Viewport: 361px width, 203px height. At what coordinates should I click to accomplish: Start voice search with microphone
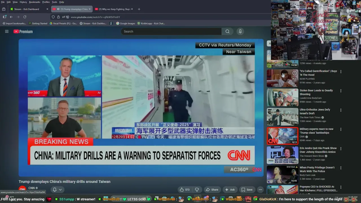coord(240,32)
